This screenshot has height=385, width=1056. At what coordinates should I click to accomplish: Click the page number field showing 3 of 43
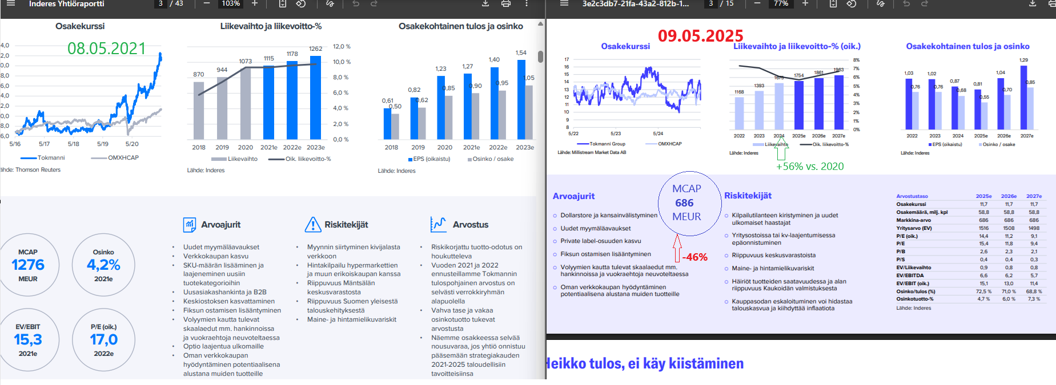tap(160, 3)
